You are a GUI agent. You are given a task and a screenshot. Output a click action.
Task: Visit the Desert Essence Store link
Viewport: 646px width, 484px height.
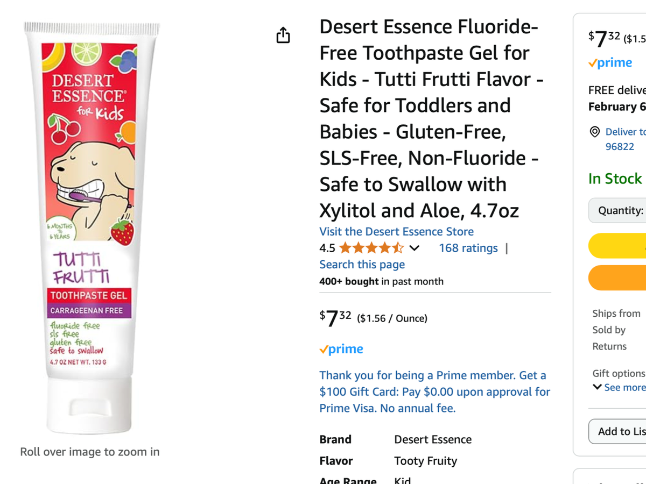click(x=396, y=232)
